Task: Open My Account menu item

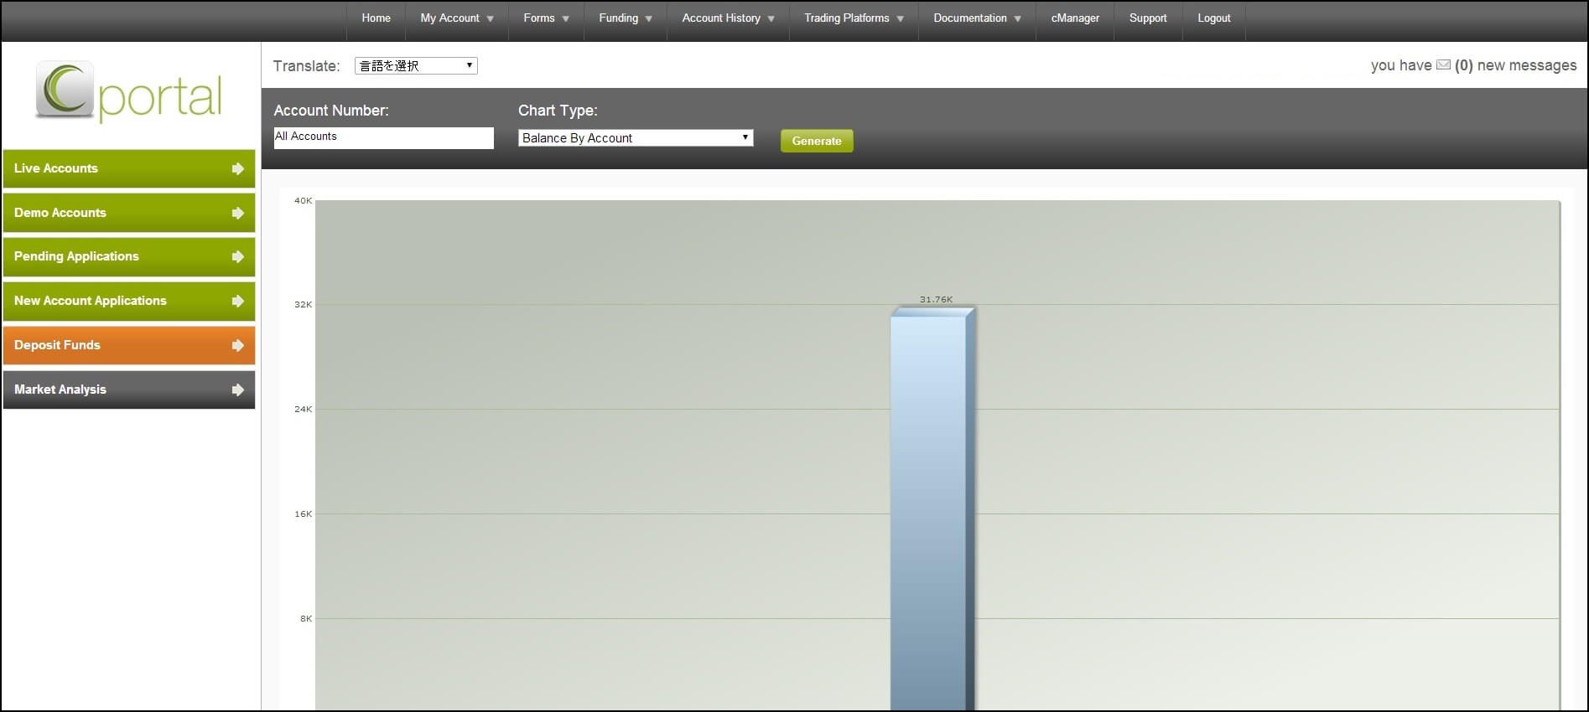Action: pos(450,18)
